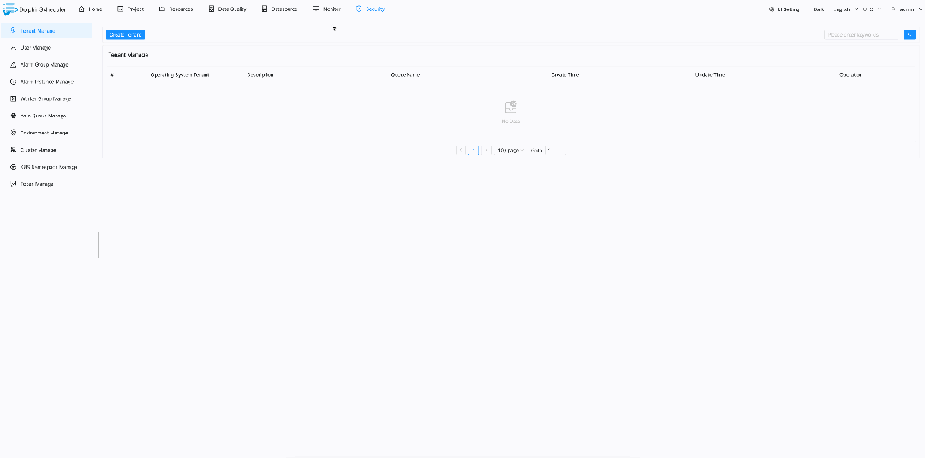Image resolution: width=925 pixels, height=458 pixels.
Task: Select Worker Group Manage in sidebar
Action: [x=46, y=99]
